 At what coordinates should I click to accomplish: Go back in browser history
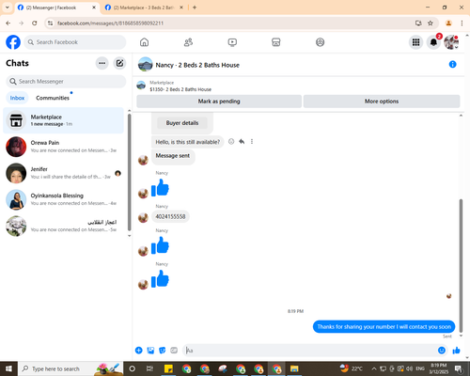[8, 23]
